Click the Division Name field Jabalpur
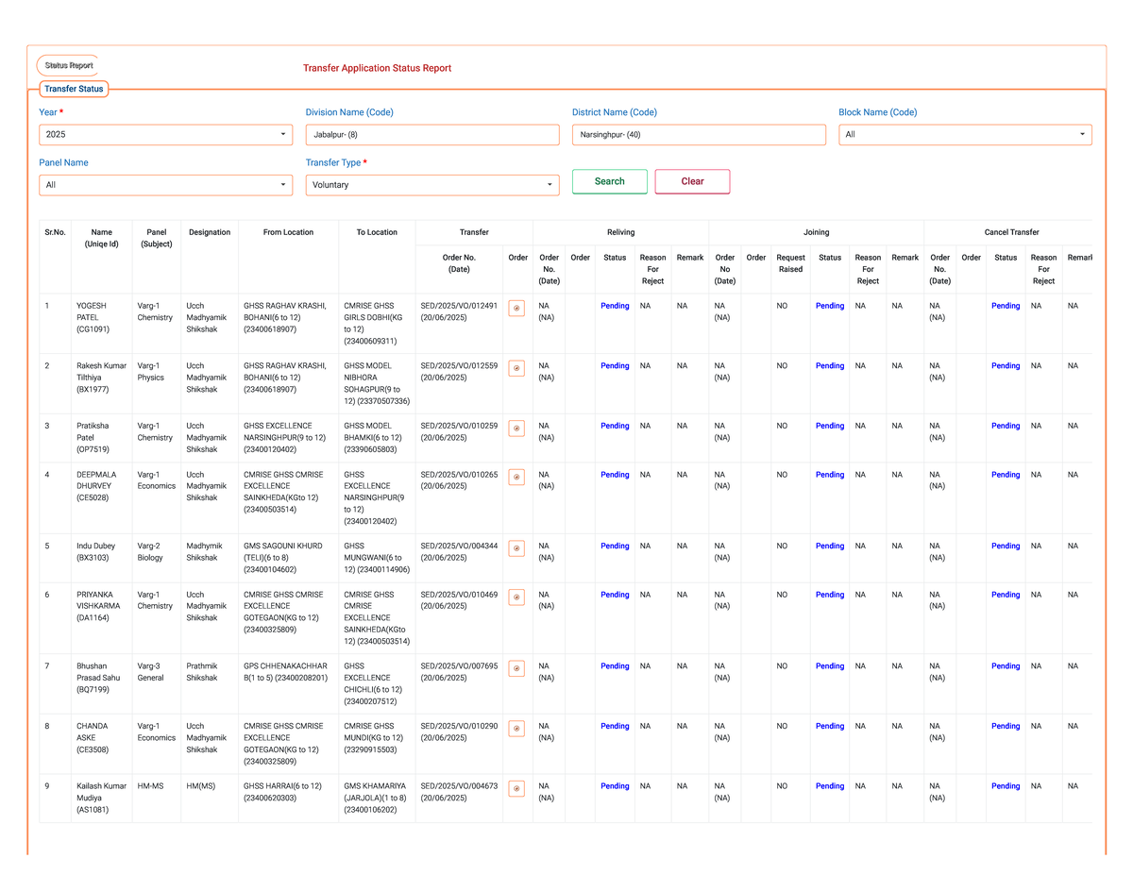This screenshot has height=875, width=1133. point(432,135)
